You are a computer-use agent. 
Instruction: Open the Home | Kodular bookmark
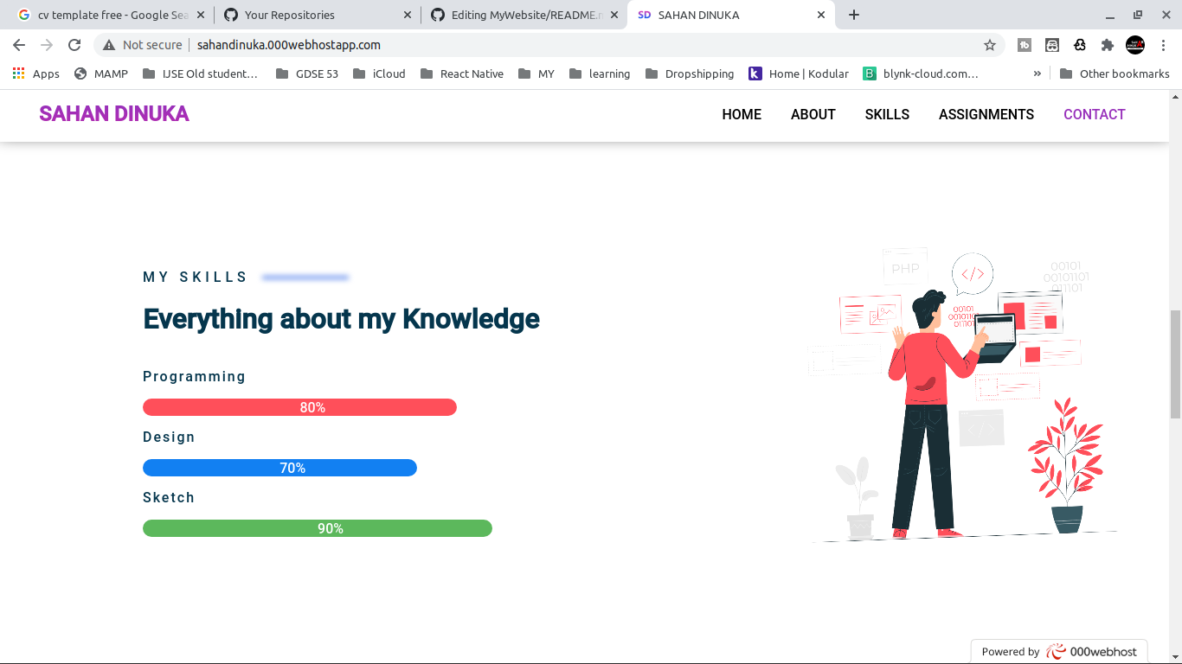[x=799, y=73]
